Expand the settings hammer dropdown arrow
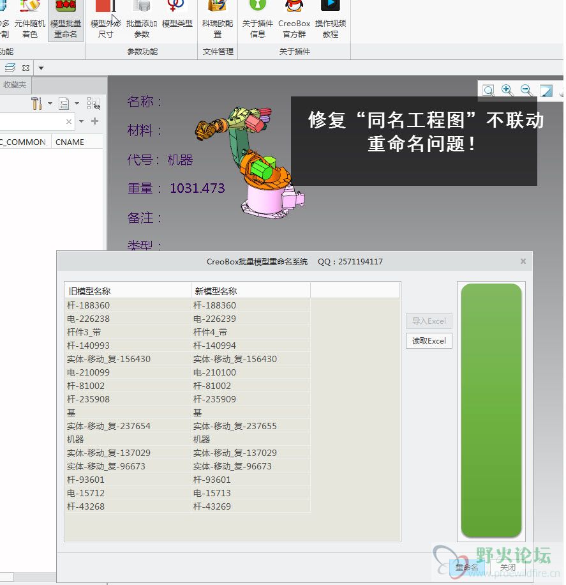The height and width of the screenshot is (585, 566). click(50, 103)
